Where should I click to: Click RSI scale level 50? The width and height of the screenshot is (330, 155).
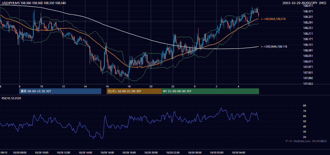304,121
